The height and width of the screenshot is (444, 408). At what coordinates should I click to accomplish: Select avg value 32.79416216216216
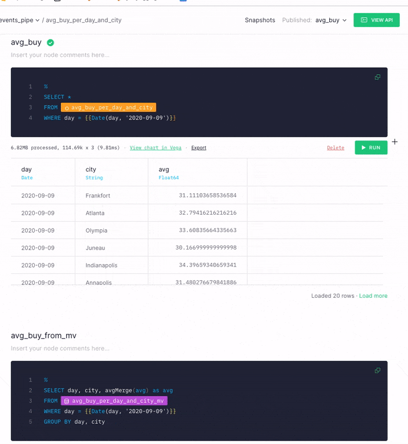tap(207, 212)
